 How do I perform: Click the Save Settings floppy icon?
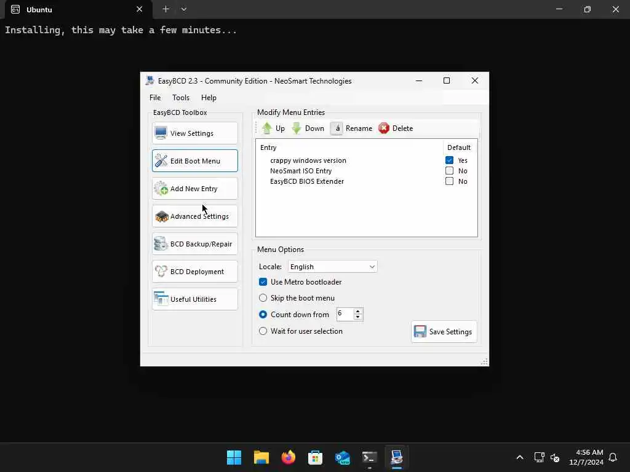[420, 331]
